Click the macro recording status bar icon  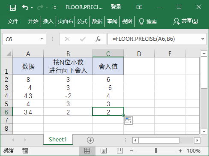(25, 150)
